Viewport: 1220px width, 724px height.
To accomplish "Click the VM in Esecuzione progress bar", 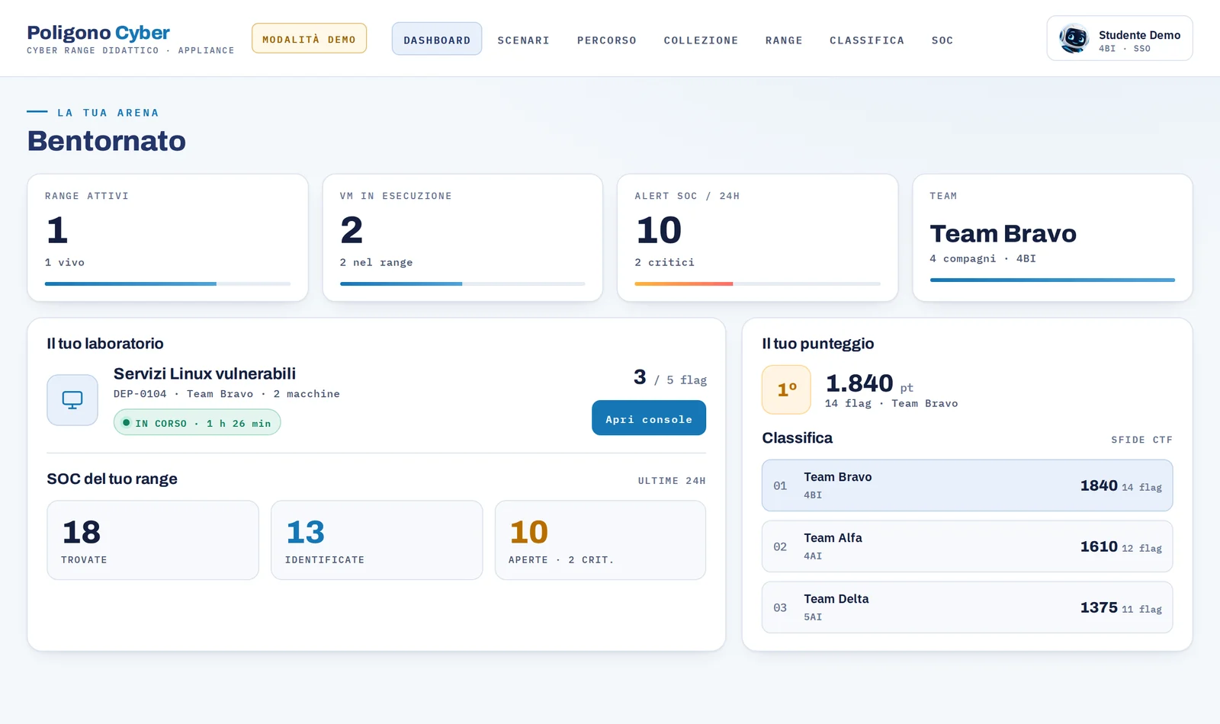I will 462,284.
